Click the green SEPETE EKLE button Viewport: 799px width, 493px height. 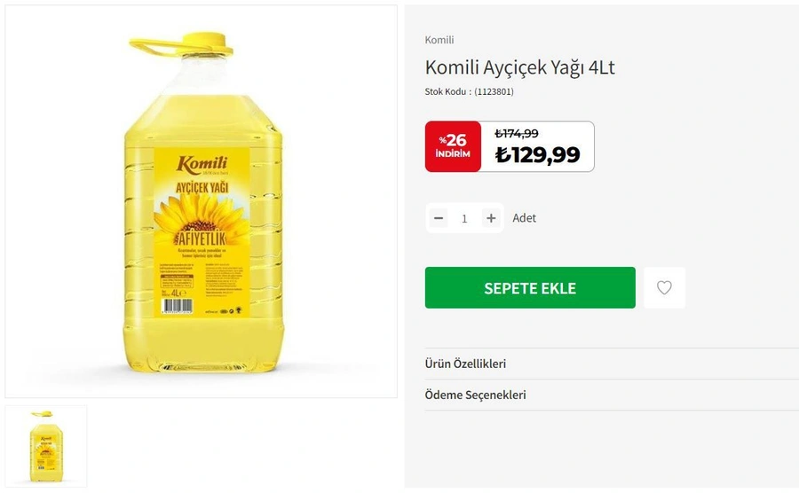pyautogui.click(x=530, y=287)
